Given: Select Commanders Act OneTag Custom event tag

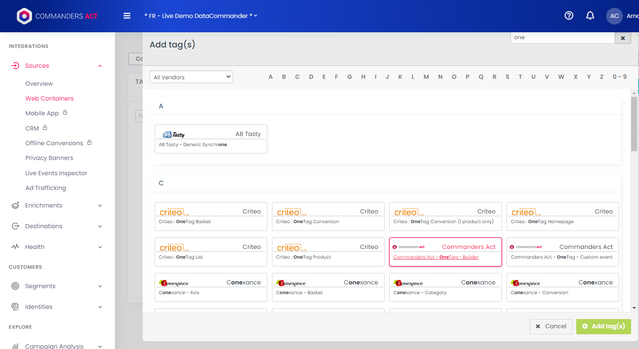Looking at the screenshot, I should coord(562,252).
